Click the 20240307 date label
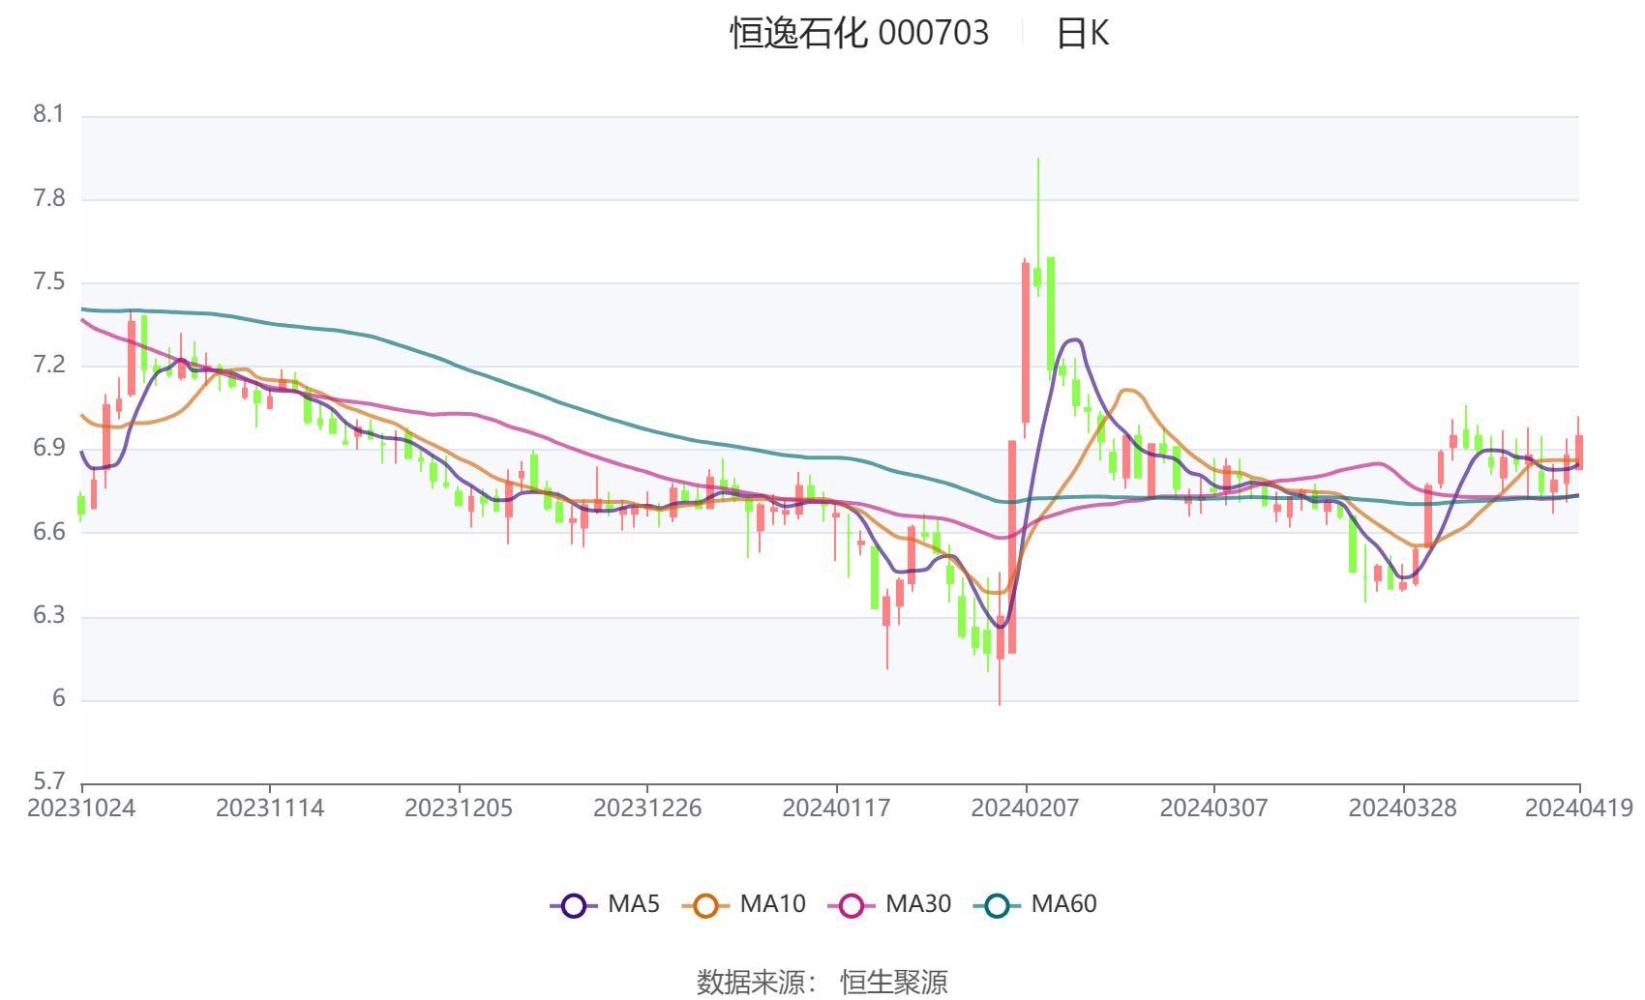 [1213, 808]
